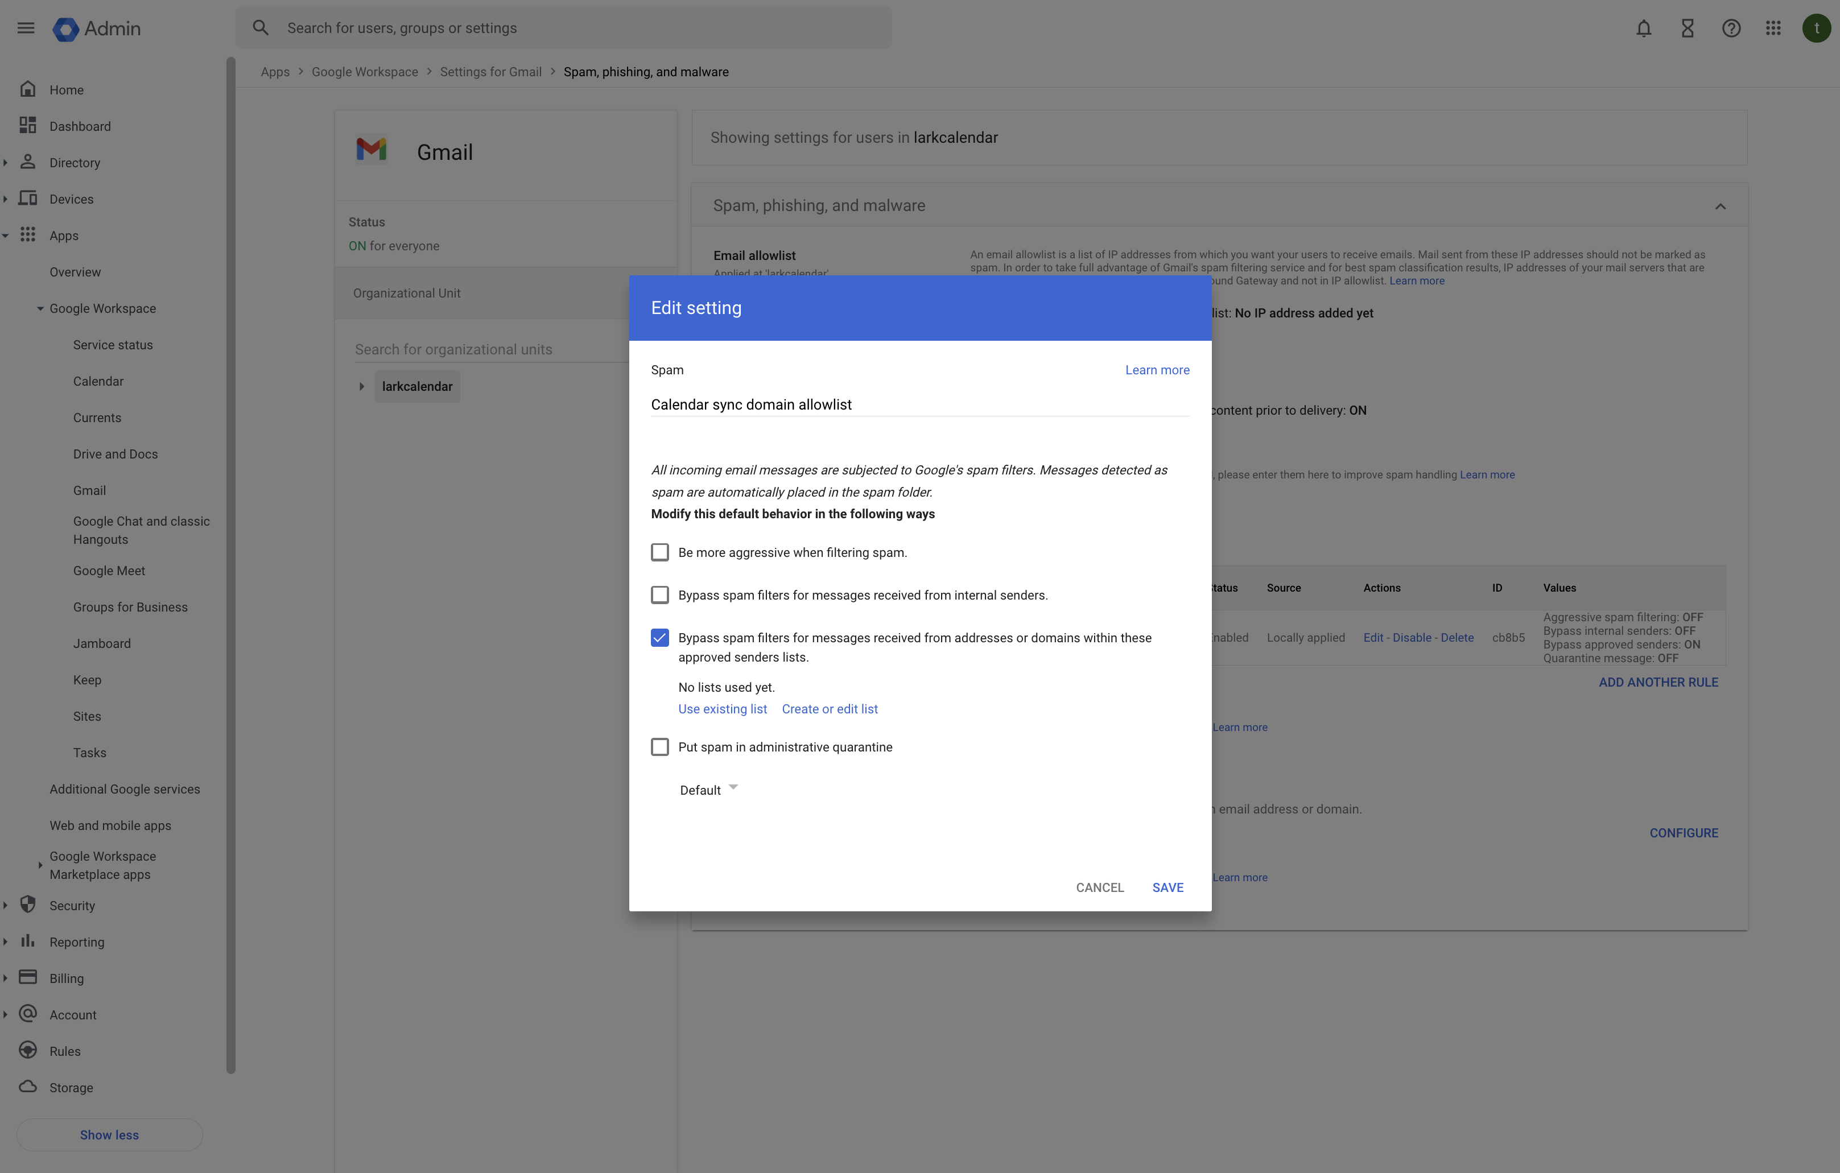Click the hourglass tasks icon

1687,28
